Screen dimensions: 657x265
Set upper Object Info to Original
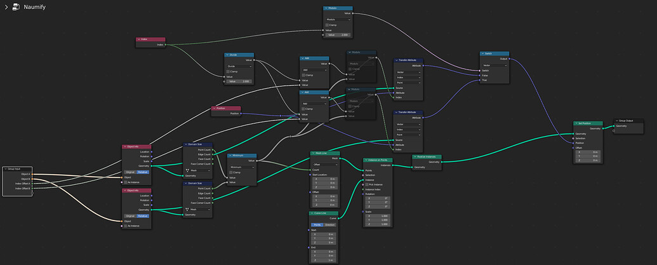[130, 172]
